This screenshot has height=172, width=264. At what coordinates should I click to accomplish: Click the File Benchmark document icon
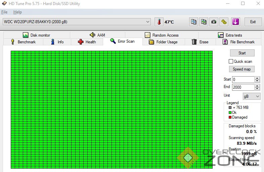[225, 42]
